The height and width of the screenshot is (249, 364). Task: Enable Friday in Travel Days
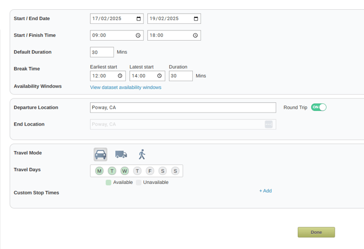(x=150, y=171)
